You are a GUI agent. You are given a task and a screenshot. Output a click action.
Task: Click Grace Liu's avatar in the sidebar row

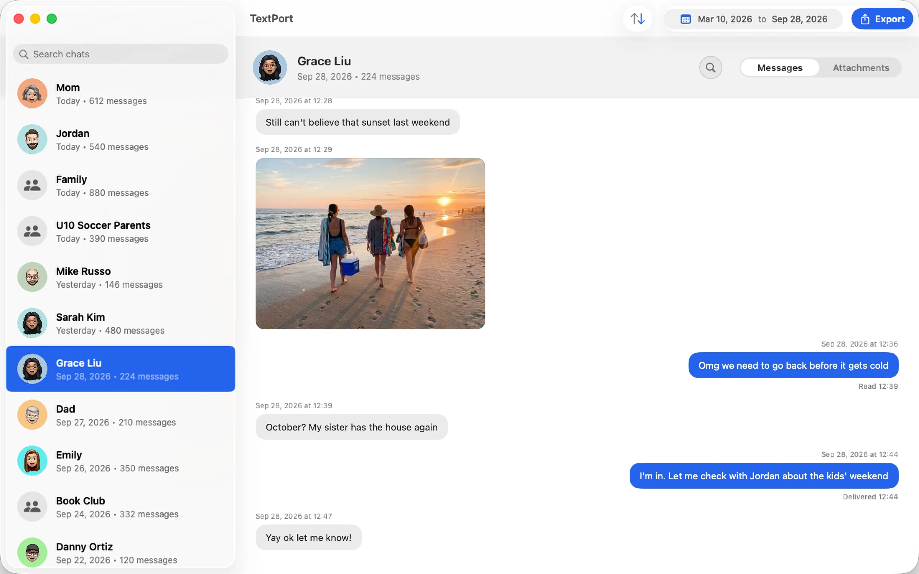(x=32, y=369)
